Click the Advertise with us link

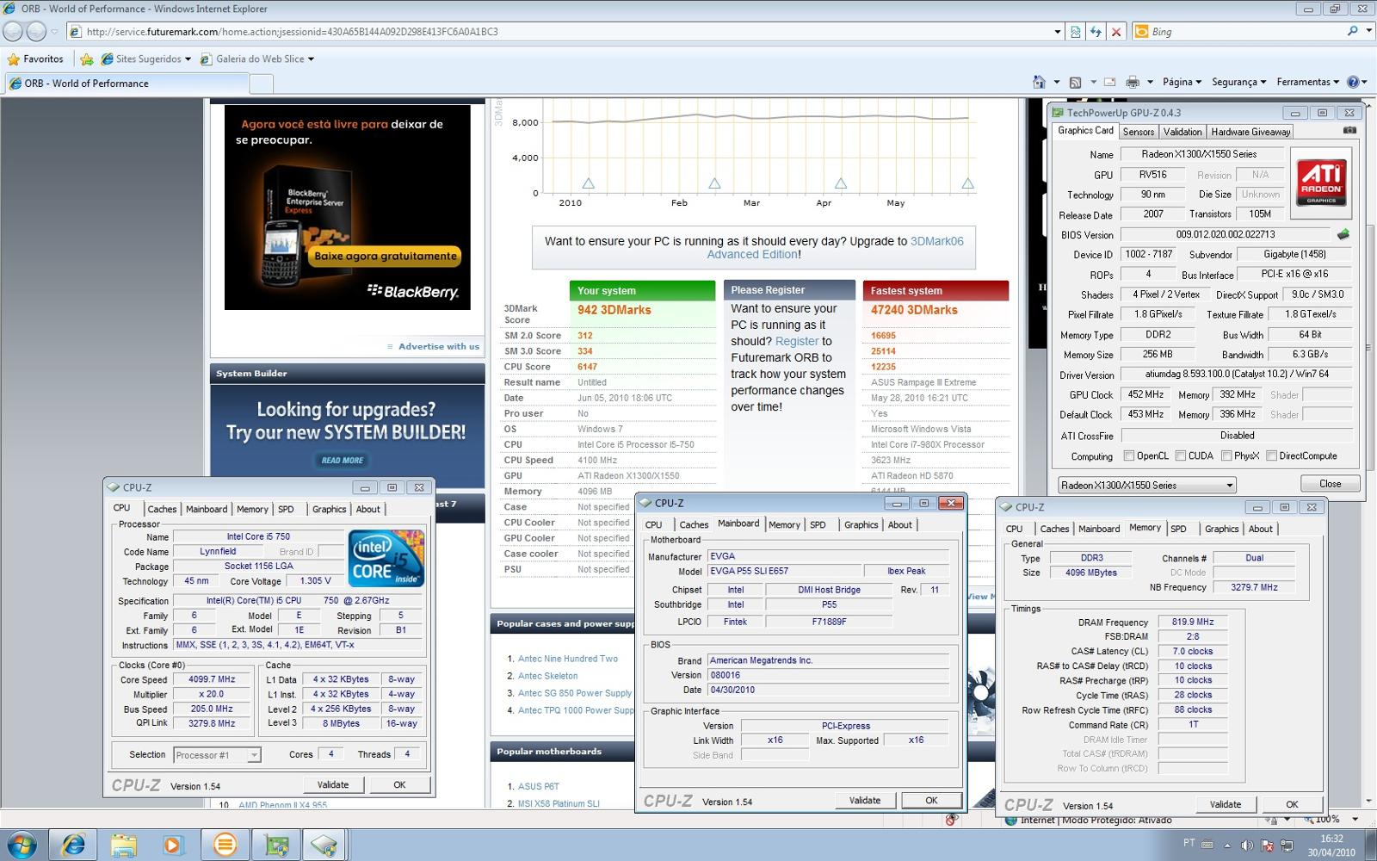439,346
